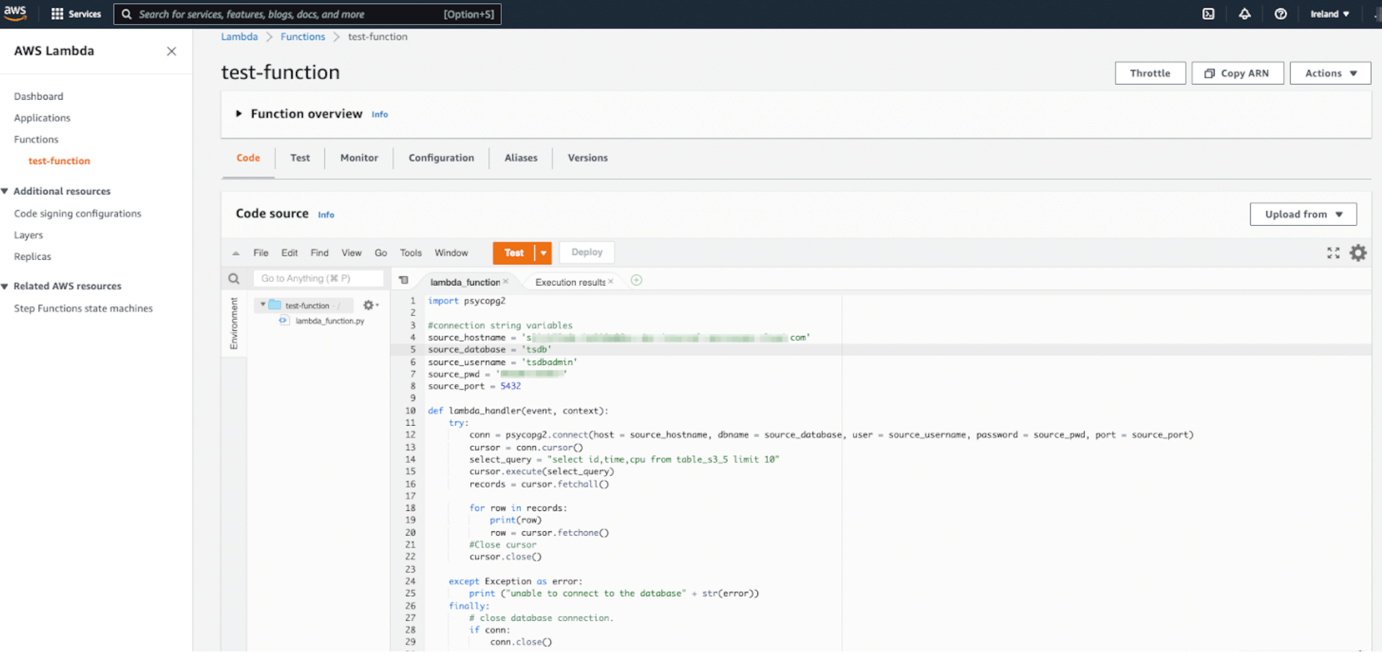Image resolution: width=1382 pixels, height=652 pixels.
Task: Click the Go to Anything field
Action: coord(318,278)
